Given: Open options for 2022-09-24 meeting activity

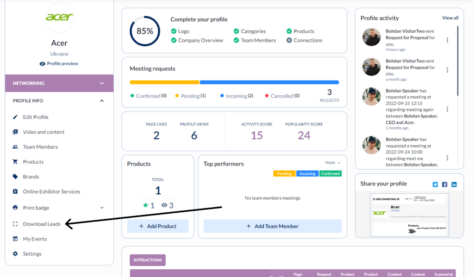Looking at the screenshot, I should (x=448, y=158).
